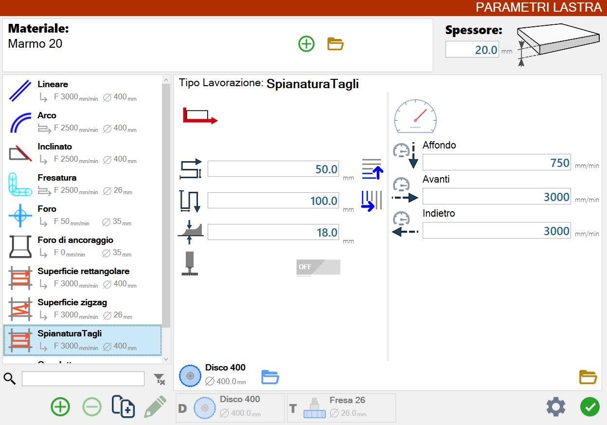Select Fresa 26 tool tab marked T

tap(341, 407)
